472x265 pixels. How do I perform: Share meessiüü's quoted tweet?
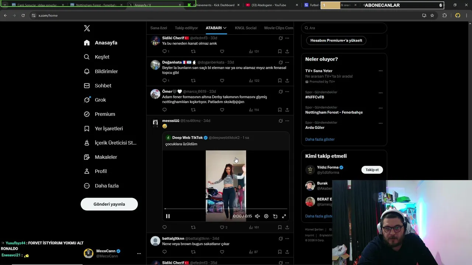click(287, 227)
